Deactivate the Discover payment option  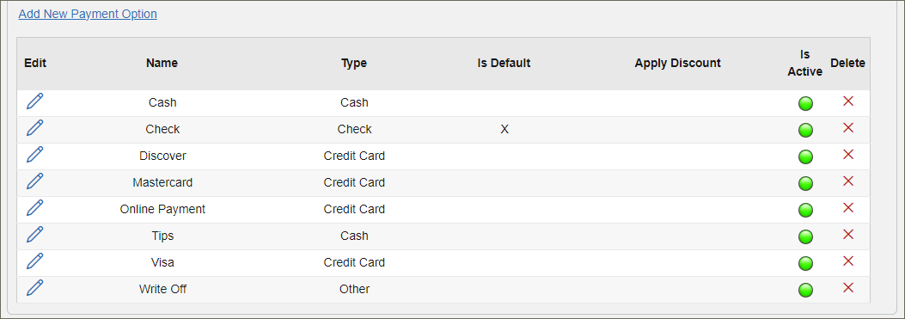coord(805,156)
